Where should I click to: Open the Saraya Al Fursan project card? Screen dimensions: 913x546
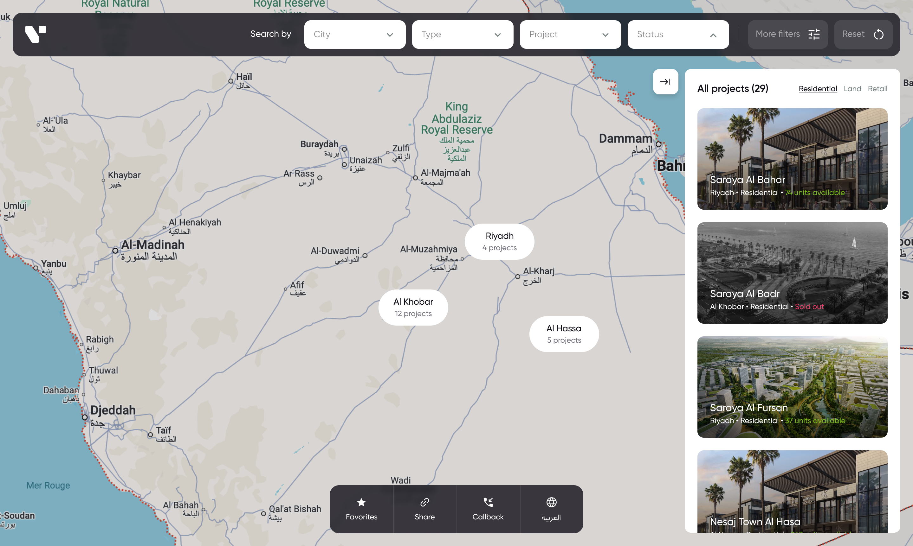click(792, 387)
